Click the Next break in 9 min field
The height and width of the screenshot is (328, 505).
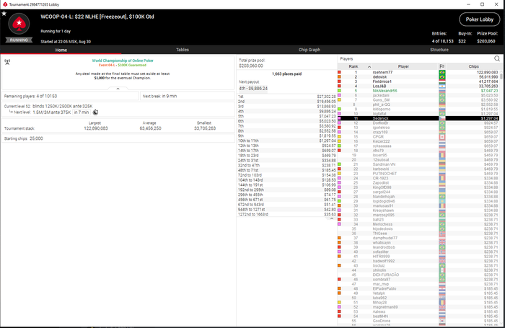coord(187,96)
